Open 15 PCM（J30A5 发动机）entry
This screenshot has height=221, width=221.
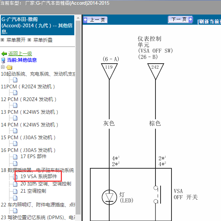(28, 137)
